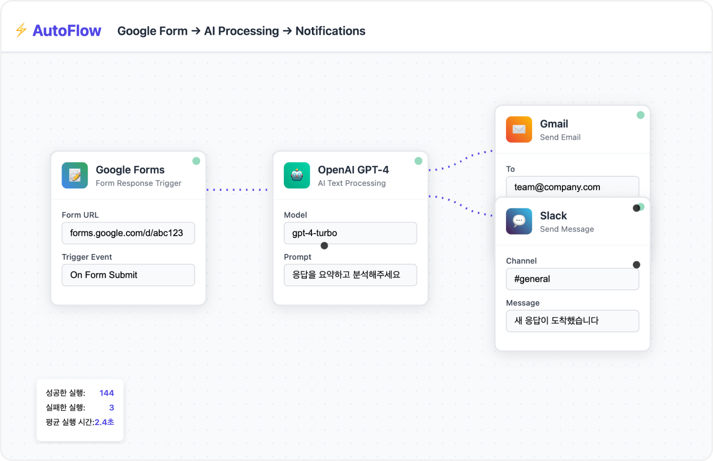Select the Google Forms node title
Screen dimensions: 713x461
click(130, 170)
